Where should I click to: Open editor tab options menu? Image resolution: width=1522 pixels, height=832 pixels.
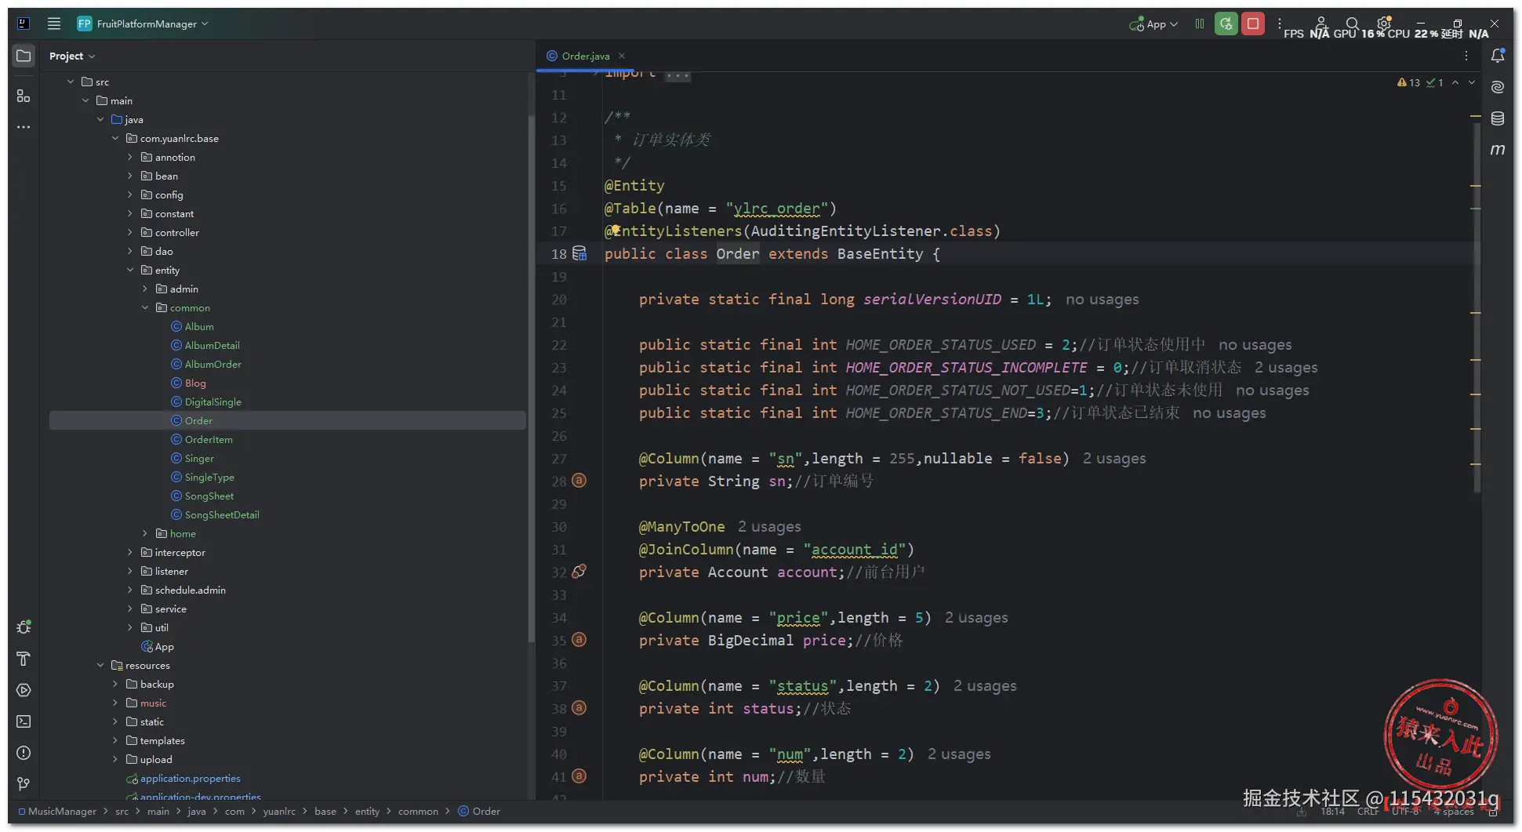(1466, 56)
